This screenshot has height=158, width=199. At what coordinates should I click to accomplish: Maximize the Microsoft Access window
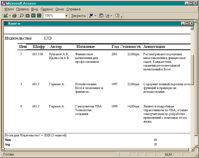(191, 3)
